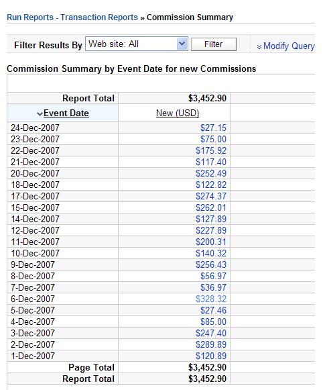Viewport: 323px width, 390px height.
Task: Open the $120.89 commission for 1-Dec-2007
Action: pyautogui.click(x=211, y=356)
